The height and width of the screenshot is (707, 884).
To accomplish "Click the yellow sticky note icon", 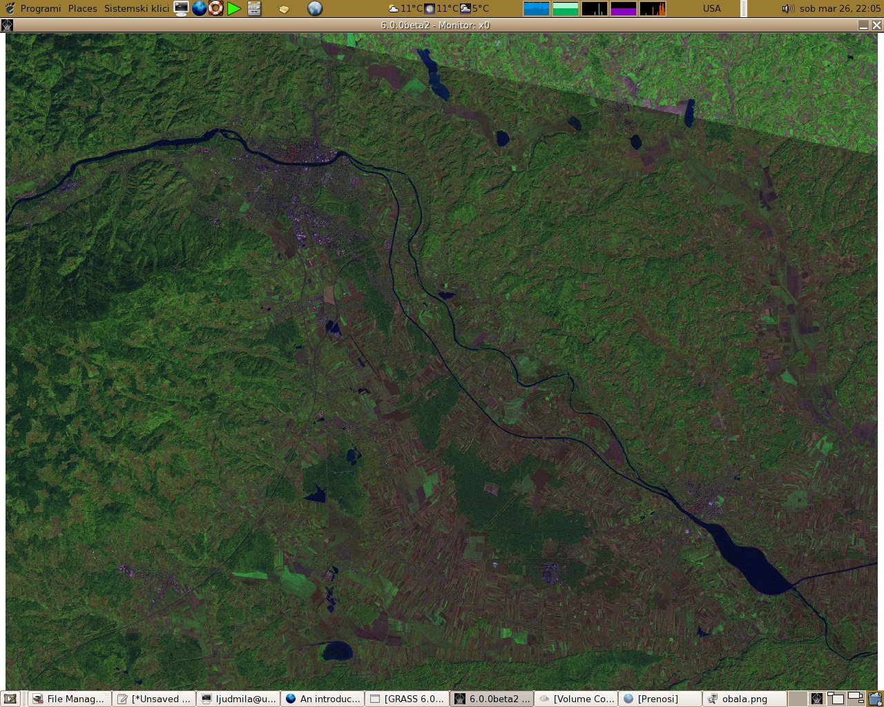I will coord(284,9).
